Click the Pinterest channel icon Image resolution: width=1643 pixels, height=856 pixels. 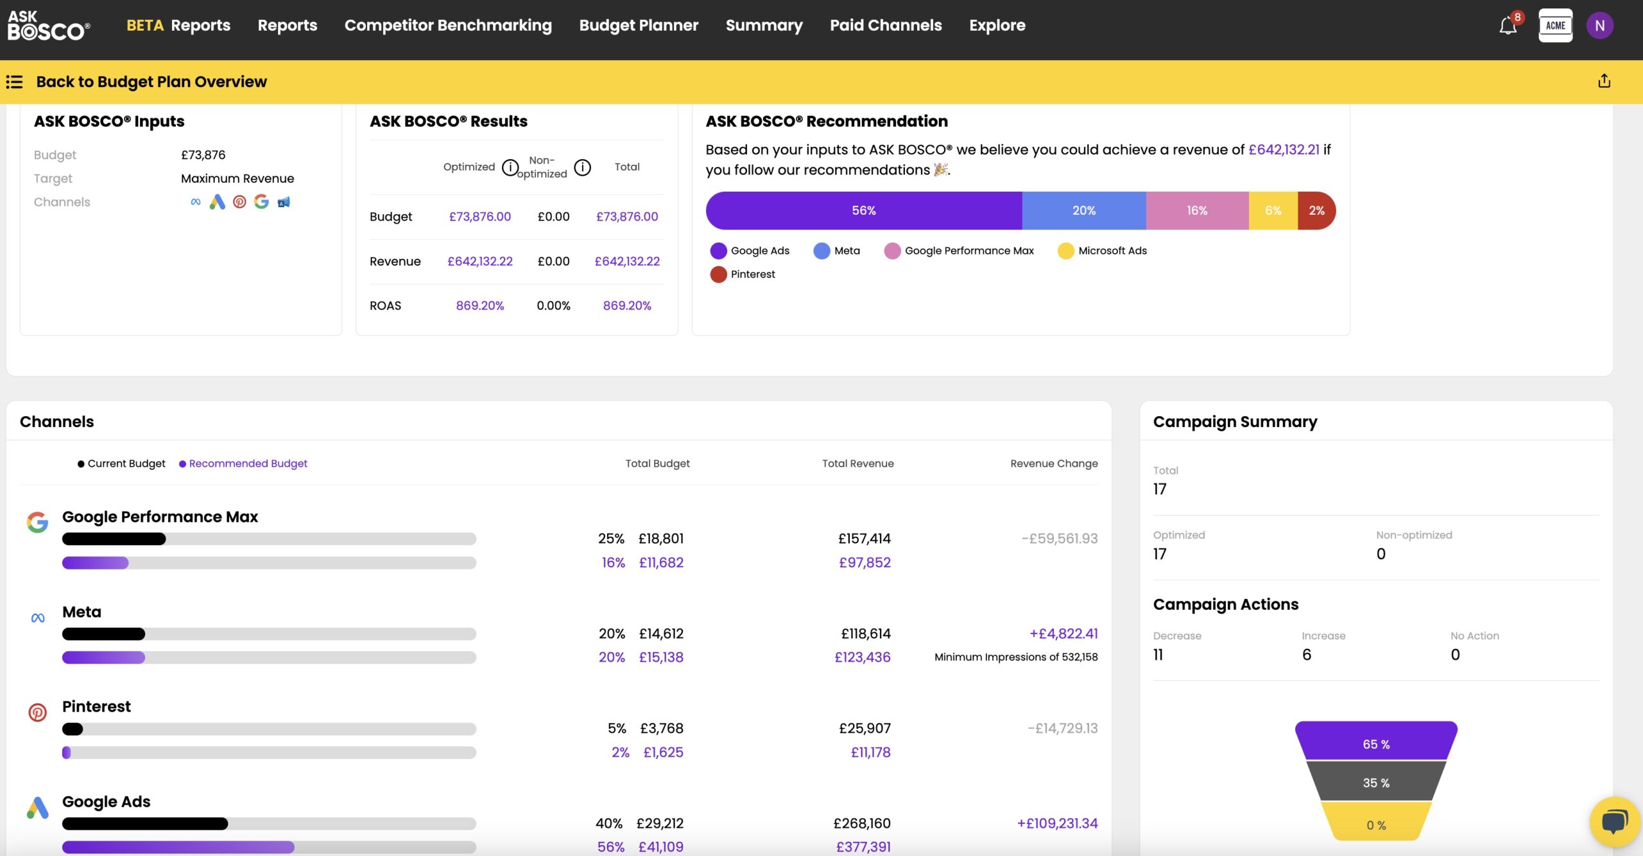click(x=38, y=710)
